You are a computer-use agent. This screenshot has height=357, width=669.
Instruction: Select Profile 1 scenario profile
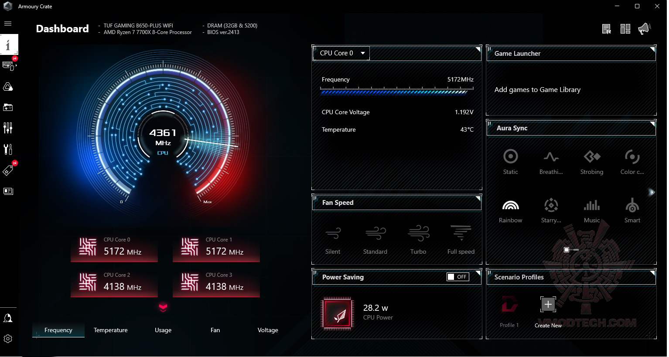point(509,312)
